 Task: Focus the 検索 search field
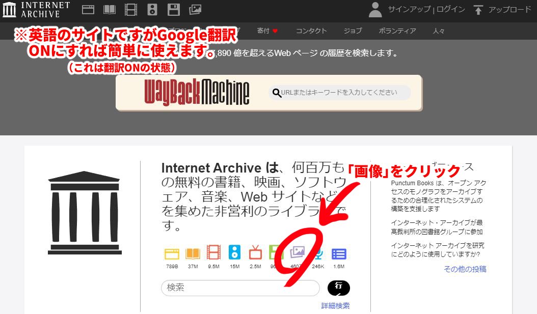click(240, 288)
